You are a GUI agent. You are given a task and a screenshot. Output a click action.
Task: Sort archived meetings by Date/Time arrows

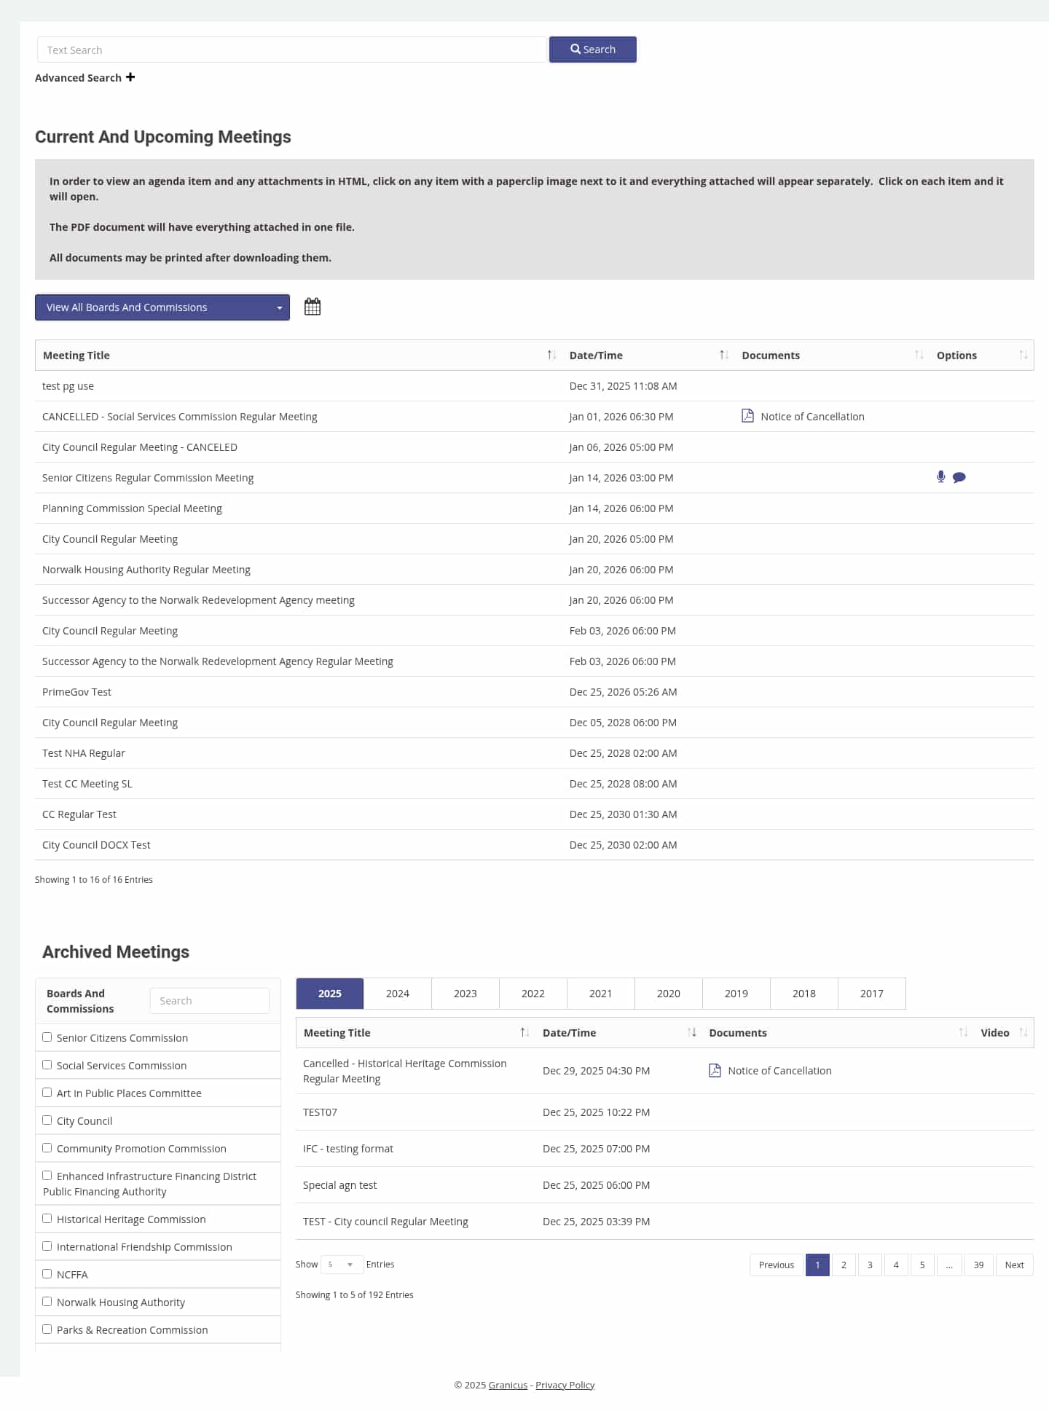point(691,1032)
